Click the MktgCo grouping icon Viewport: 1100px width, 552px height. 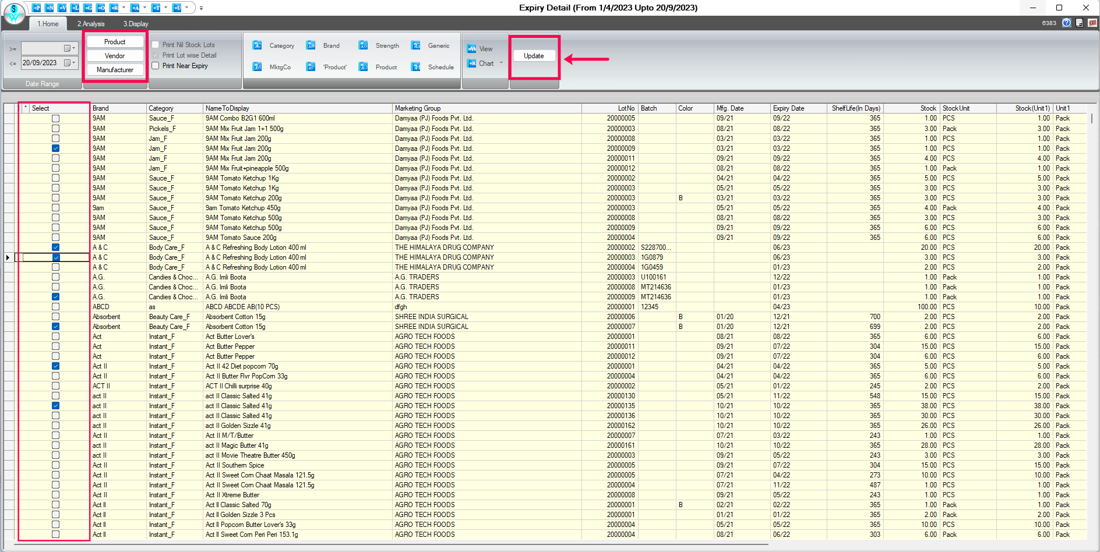pyautogui.click(x=257, y=67)
